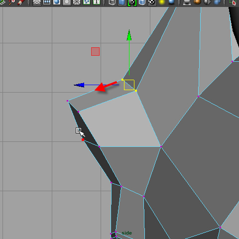
Task: Toggle the viewport grid display
Action: pyautogui.click(x=37, y=2)
